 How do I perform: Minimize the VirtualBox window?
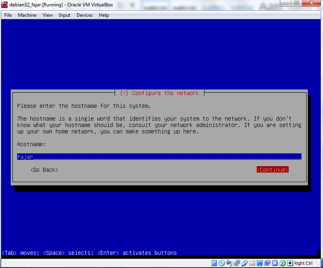click(286, 3)
